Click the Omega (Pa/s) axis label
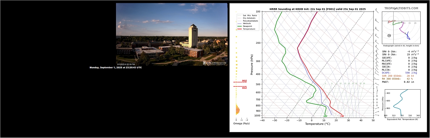Image resolution: width=430 pixels, height=138 pixels. pyautogui.click(x=241, y=124)
